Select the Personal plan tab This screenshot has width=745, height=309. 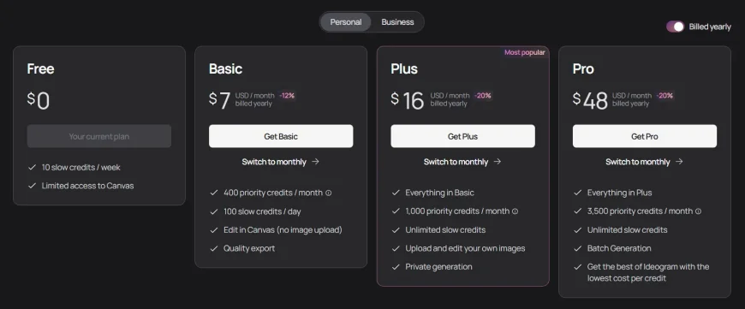346,22
